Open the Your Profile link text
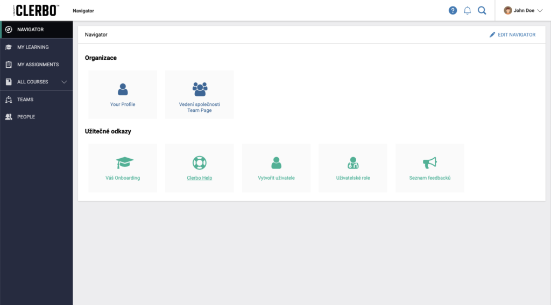Image resolution: width=551 pixels, height=305 pixels. [x=123, y=104]
